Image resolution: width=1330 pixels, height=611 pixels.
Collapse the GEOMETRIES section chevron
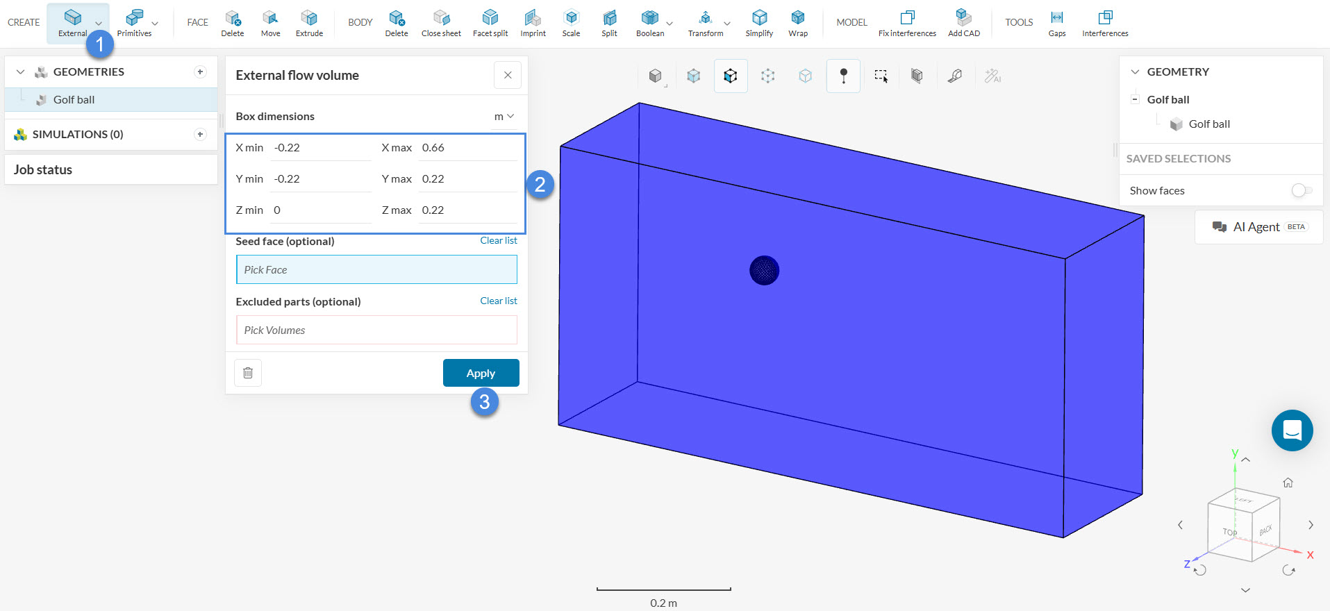pos(20,72)
